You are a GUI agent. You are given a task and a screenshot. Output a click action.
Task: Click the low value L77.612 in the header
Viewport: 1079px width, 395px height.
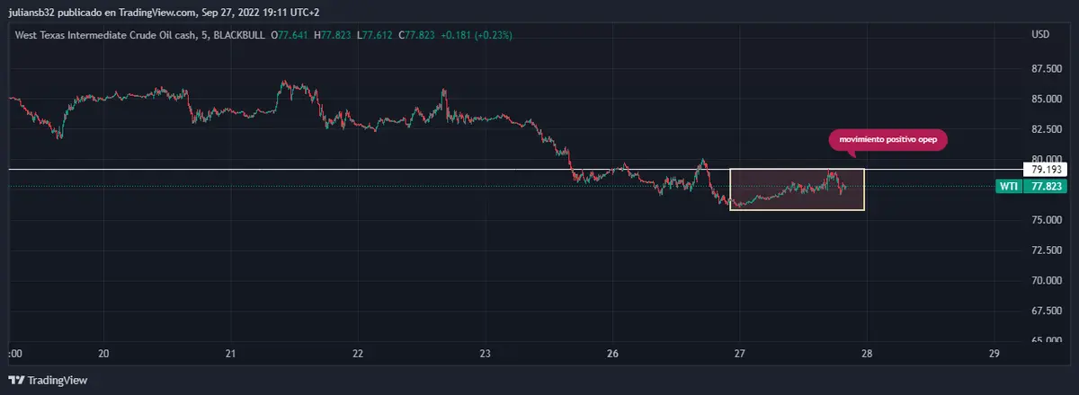(374, 35)
